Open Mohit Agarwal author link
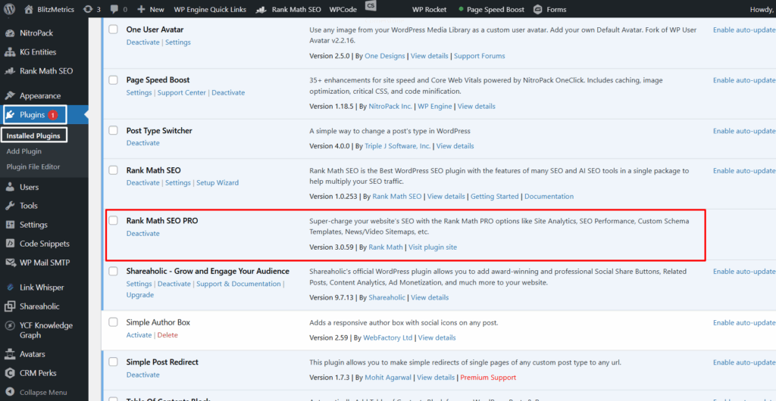 coord(388,378)
